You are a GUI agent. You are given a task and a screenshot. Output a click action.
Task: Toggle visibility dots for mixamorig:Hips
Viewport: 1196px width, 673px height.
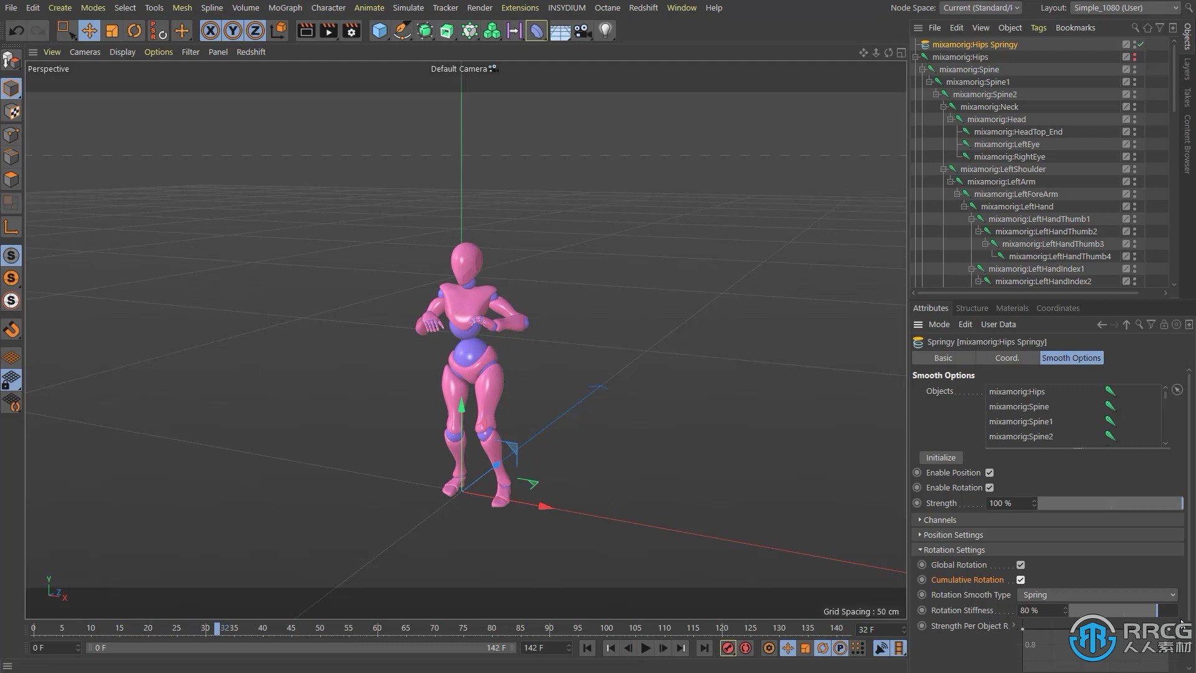1134,57
